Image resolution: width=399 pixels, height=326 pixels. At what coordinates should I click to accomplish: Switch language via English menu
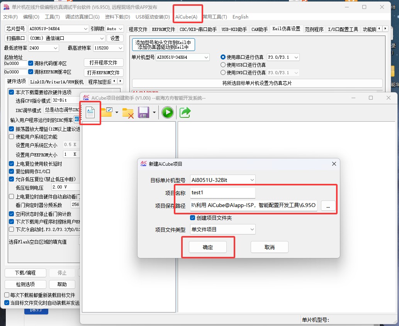coord(240,17)
